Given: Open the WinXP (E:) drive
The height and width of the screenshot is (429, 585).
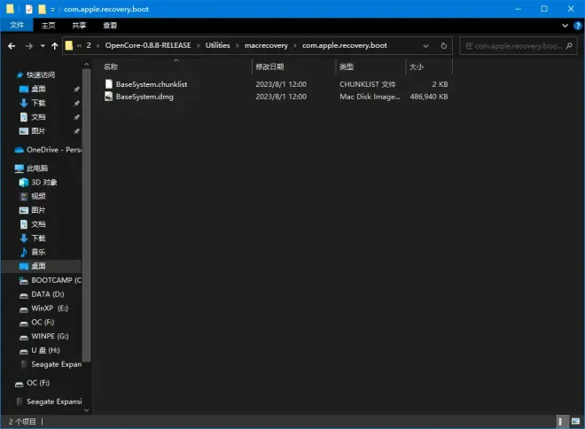Looking at the screenshot, I should [50, 308].
